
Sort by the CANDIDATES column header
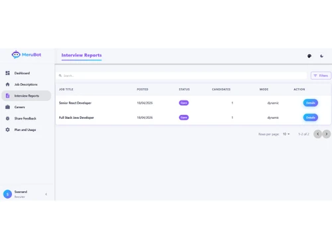221,90
